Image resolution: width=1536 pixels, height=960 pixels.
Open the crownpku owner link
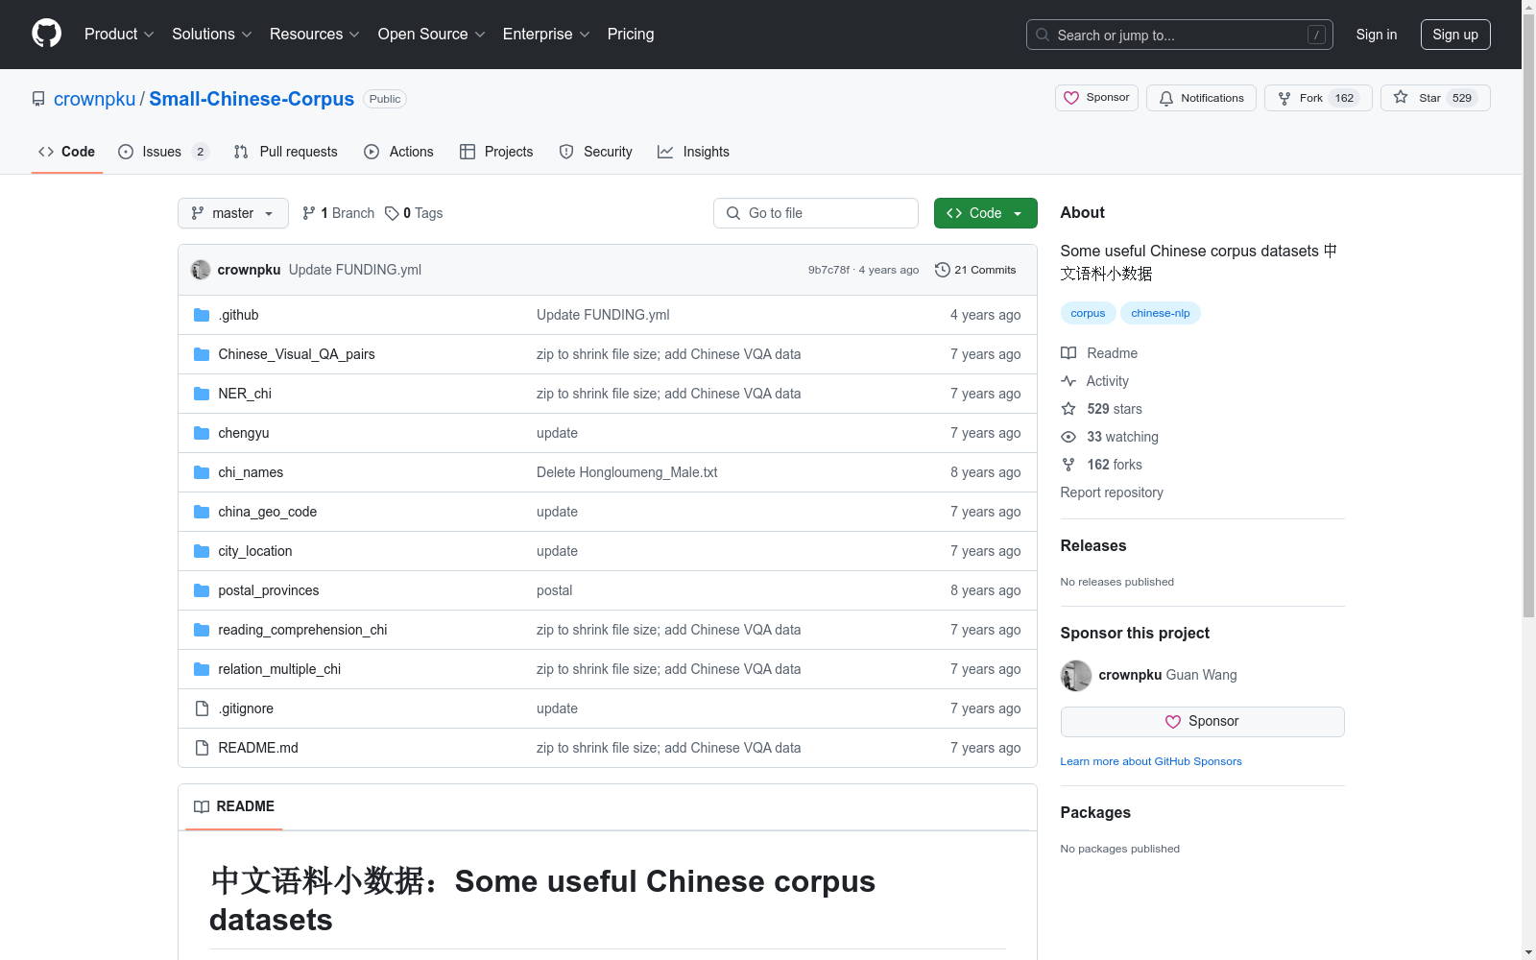pyautogui.click(x=95, y=99)
